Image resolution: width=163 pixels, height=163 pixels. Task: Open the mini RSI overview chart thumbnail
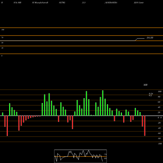pos(81,156)
